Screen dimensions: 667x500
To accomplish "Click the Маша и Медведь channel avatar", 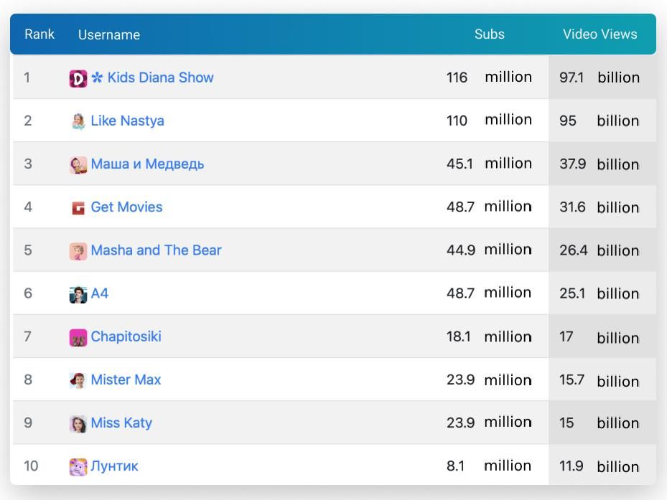I will 78,164.
